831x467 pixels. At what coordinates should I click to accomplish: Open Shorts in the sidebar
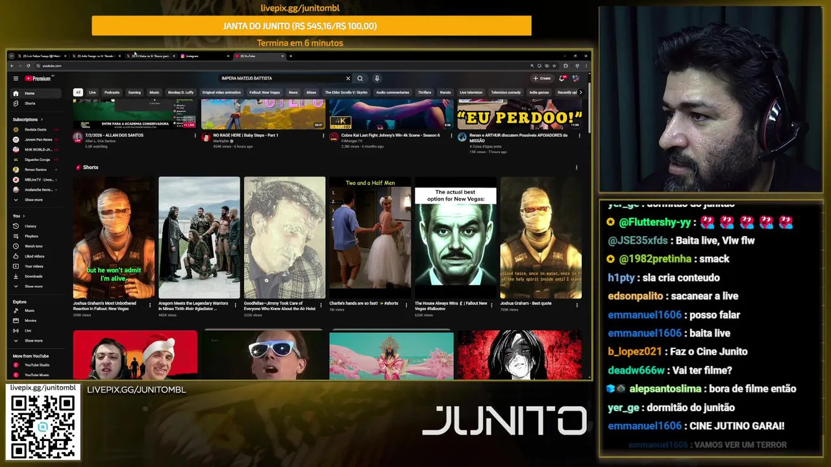(36, 103)
